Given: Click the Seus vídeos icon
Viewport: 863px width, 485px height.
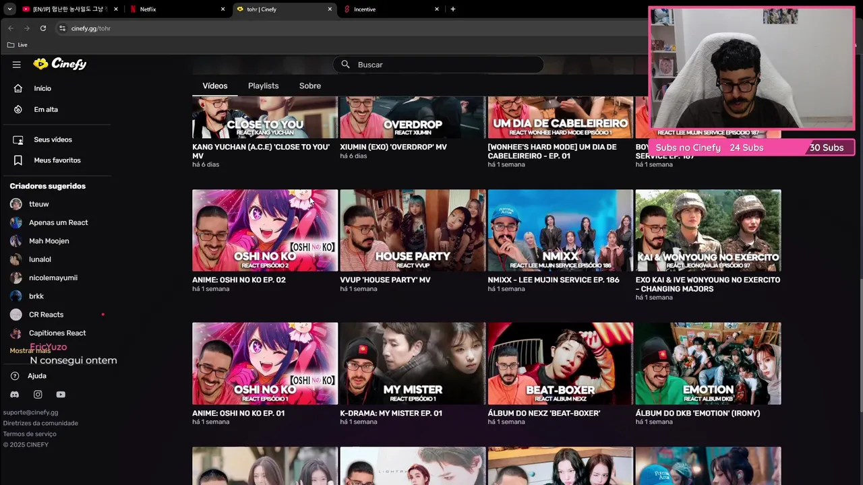Looking at the screenshot, I should [x=18, y=139].
